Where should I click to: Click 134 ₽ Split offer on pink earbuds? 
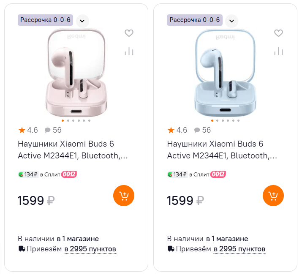(29, 174)
